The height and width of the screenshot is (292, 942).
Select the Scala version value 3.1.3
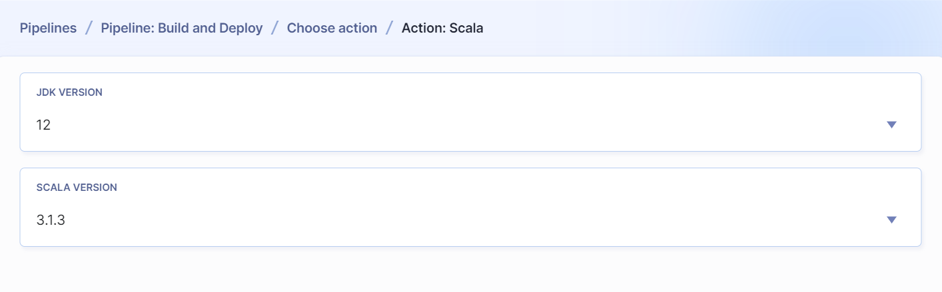pyautogui.click(x=51, y=219)
